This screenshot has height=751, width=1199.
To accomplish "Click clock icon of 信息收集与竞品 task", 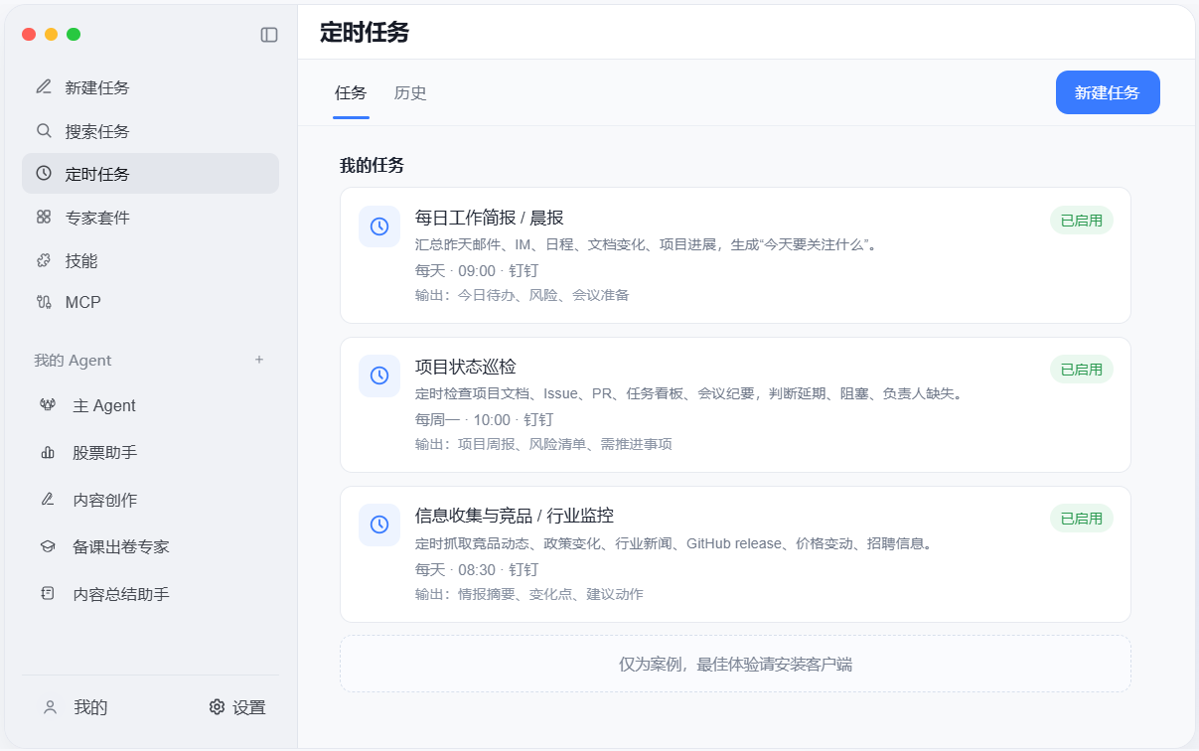I will pos(379,525).
